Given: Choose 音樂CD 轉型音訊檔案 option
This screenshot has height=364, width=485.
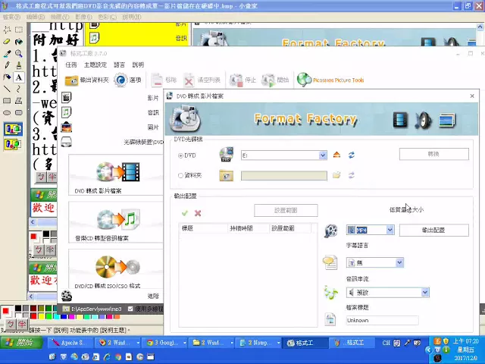Looking at the screenshot, I should (x=116, y=222).
